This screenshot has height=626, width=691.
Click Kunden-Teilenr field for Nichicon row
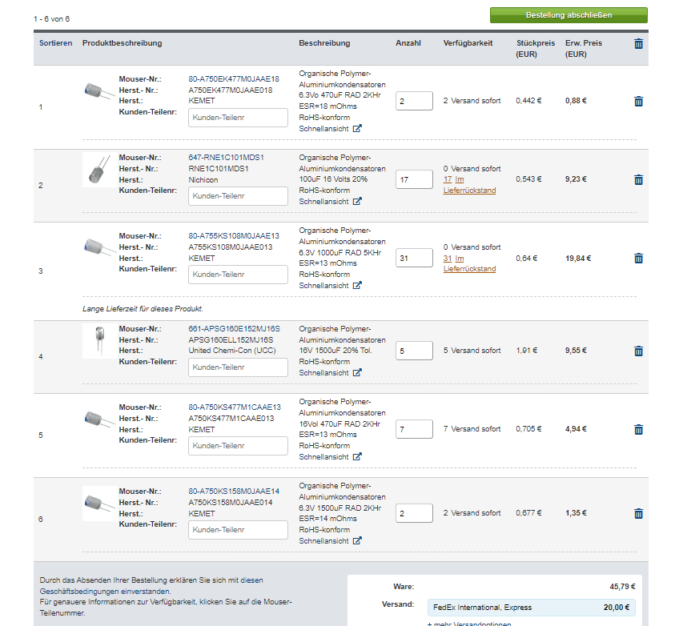click(238, 196)
